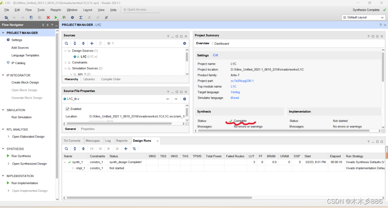Viewport: 388px width, 208px height.
Task: Open the Flow menu
Action: [28, 10]
